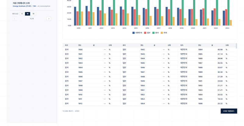Viewport: 244px width, 126px height.
Task: Toggle the 일본 red legend swatch
Action: click(145, 33)
